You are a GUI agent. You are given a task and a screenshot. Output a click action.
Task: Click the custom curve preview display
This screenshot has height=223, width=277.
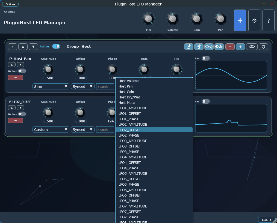point(231,118)
